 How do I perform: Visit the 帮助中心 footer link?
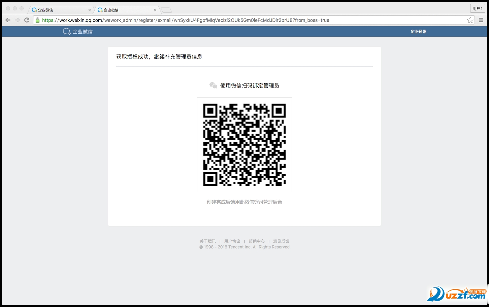257,241
